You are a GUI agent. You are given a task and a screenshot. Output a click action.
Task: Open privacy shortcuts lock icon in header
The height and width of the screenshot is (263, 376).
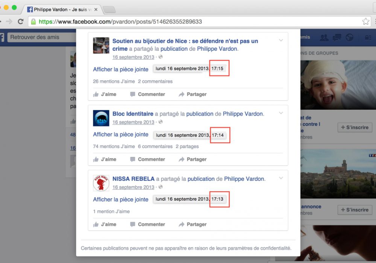point(368,37)
